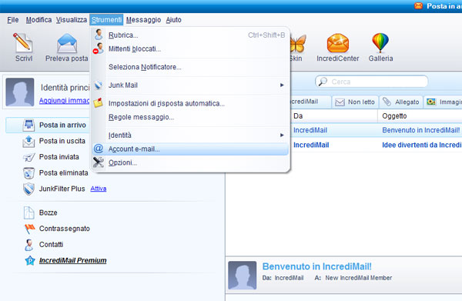Click the Opzioni tools icon
The image size is (462, 301).
[98, 162]
